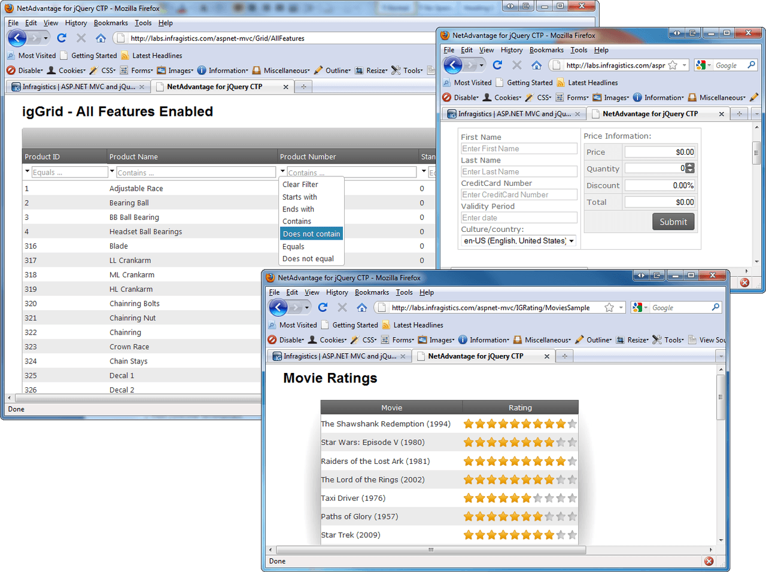Open the Culture/country en-US dropdown
The height and width of the screenshot is (572, 766).
[x=519, y=241]
